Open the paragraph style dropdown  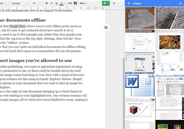click(x=4, y=3)
